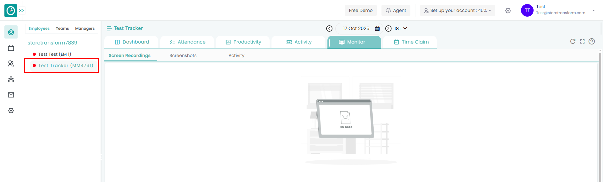Click the hamburger menu beside Test Tracker
The width and height of the screenshot is (603, 182).
109,29
